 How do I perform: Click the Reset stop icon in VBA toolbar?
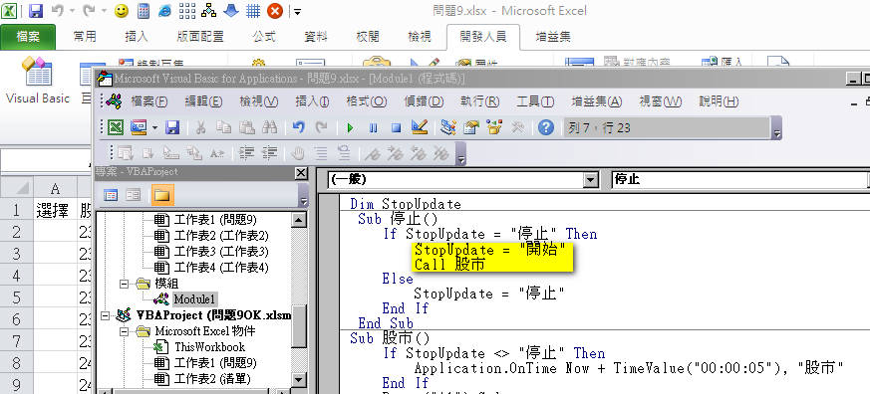(x=397, y=128)
